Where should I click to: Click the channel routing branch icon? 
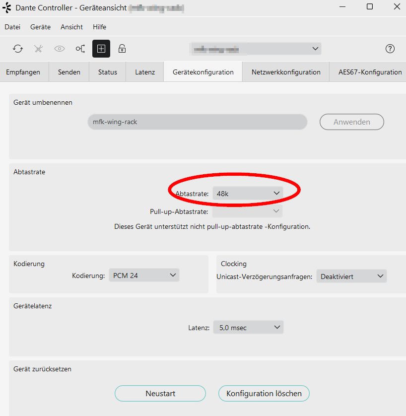pos(80,49)
